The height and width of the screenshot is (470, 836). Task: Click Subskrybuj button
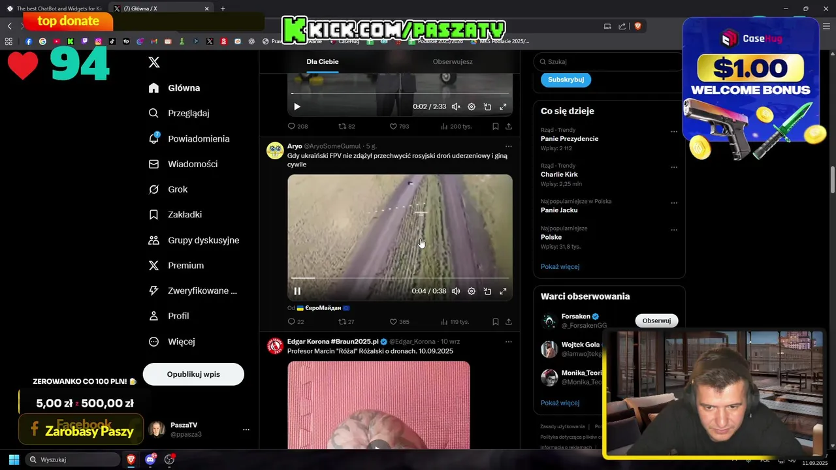[x=566, y=80]
